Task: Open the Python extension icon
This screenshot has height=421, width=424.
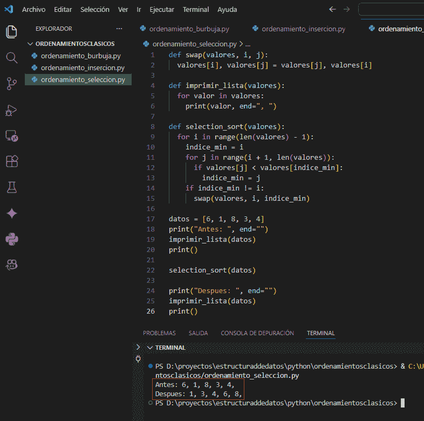Action: (11, 239)
